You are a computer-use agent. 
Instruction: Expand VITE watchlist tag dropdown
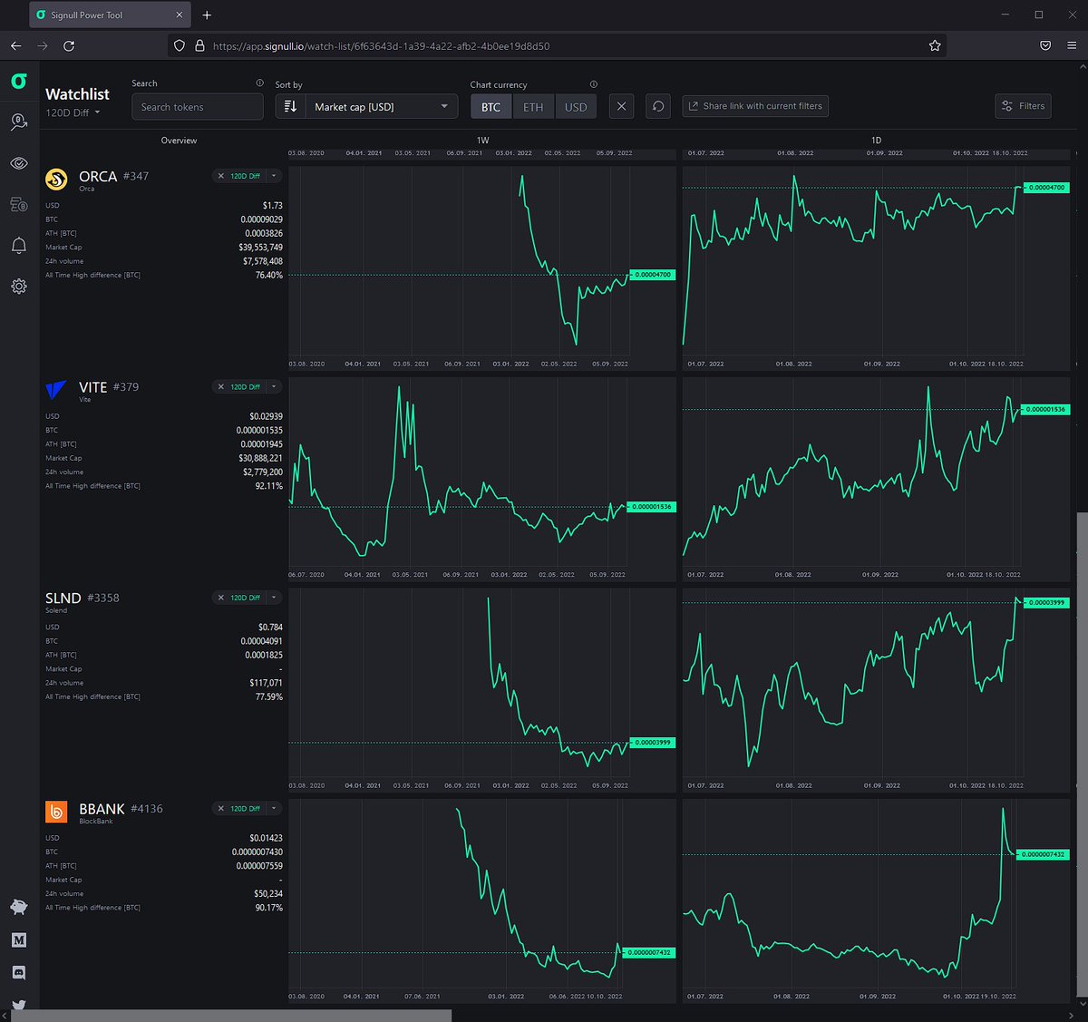coord(274,386)
